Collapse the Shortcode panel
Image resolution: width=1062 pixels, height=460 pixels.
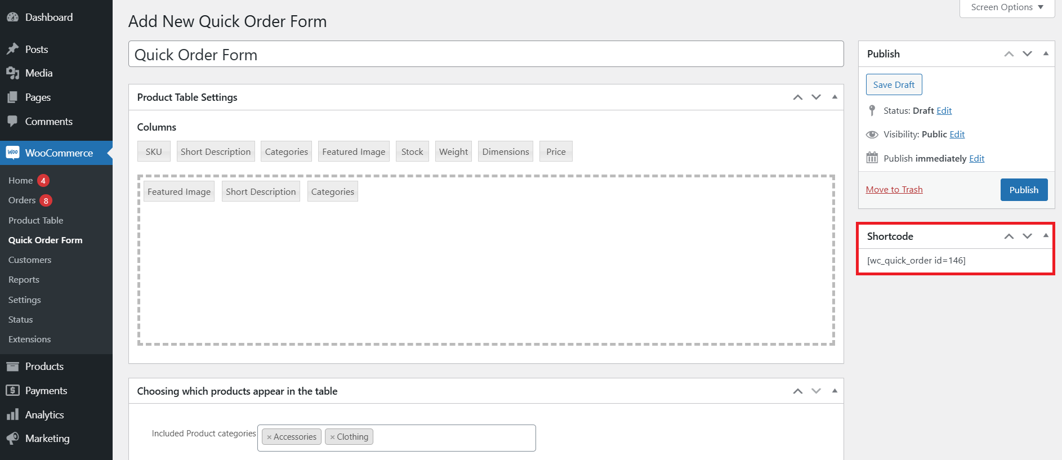click(x=1046, y=236)
